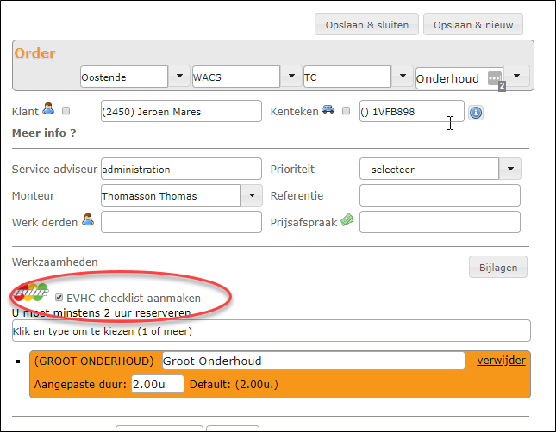Open the WACS dropdown arrow
The image size is (556, 432).
pos(291,76)
